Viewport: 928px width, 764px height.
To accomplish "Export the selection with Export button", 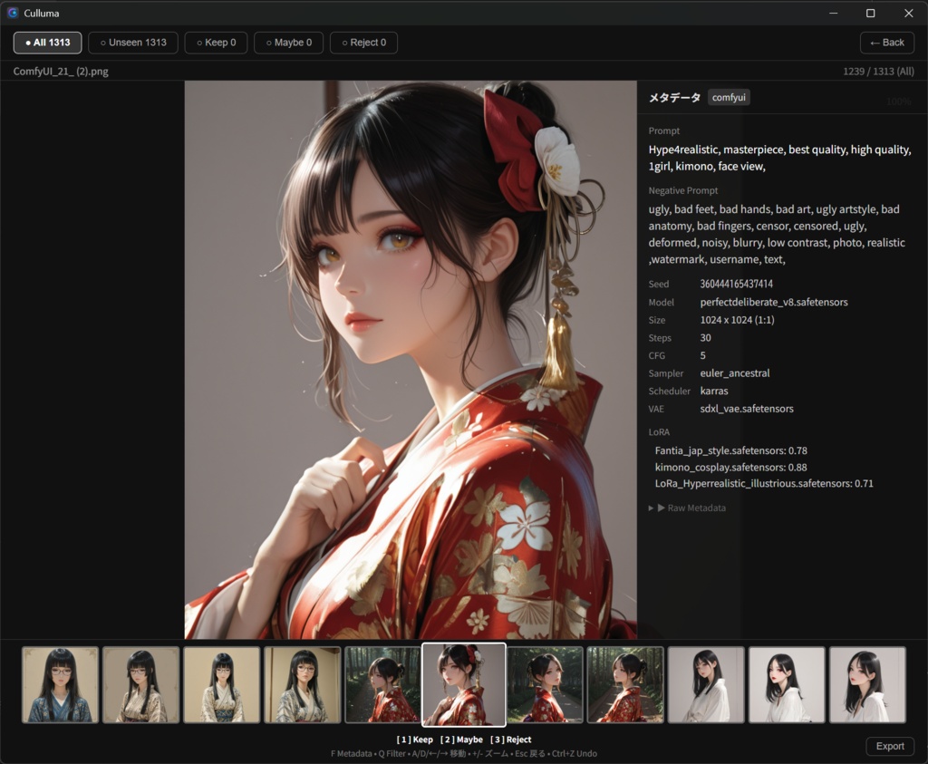I will 890,746.
